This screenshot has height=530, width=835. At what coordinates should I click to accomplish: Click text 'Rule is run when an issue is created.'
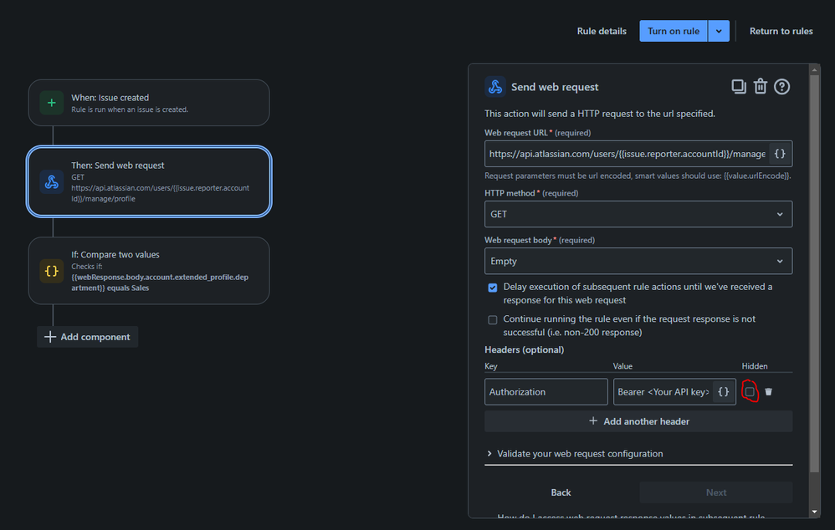click(130, 110)
